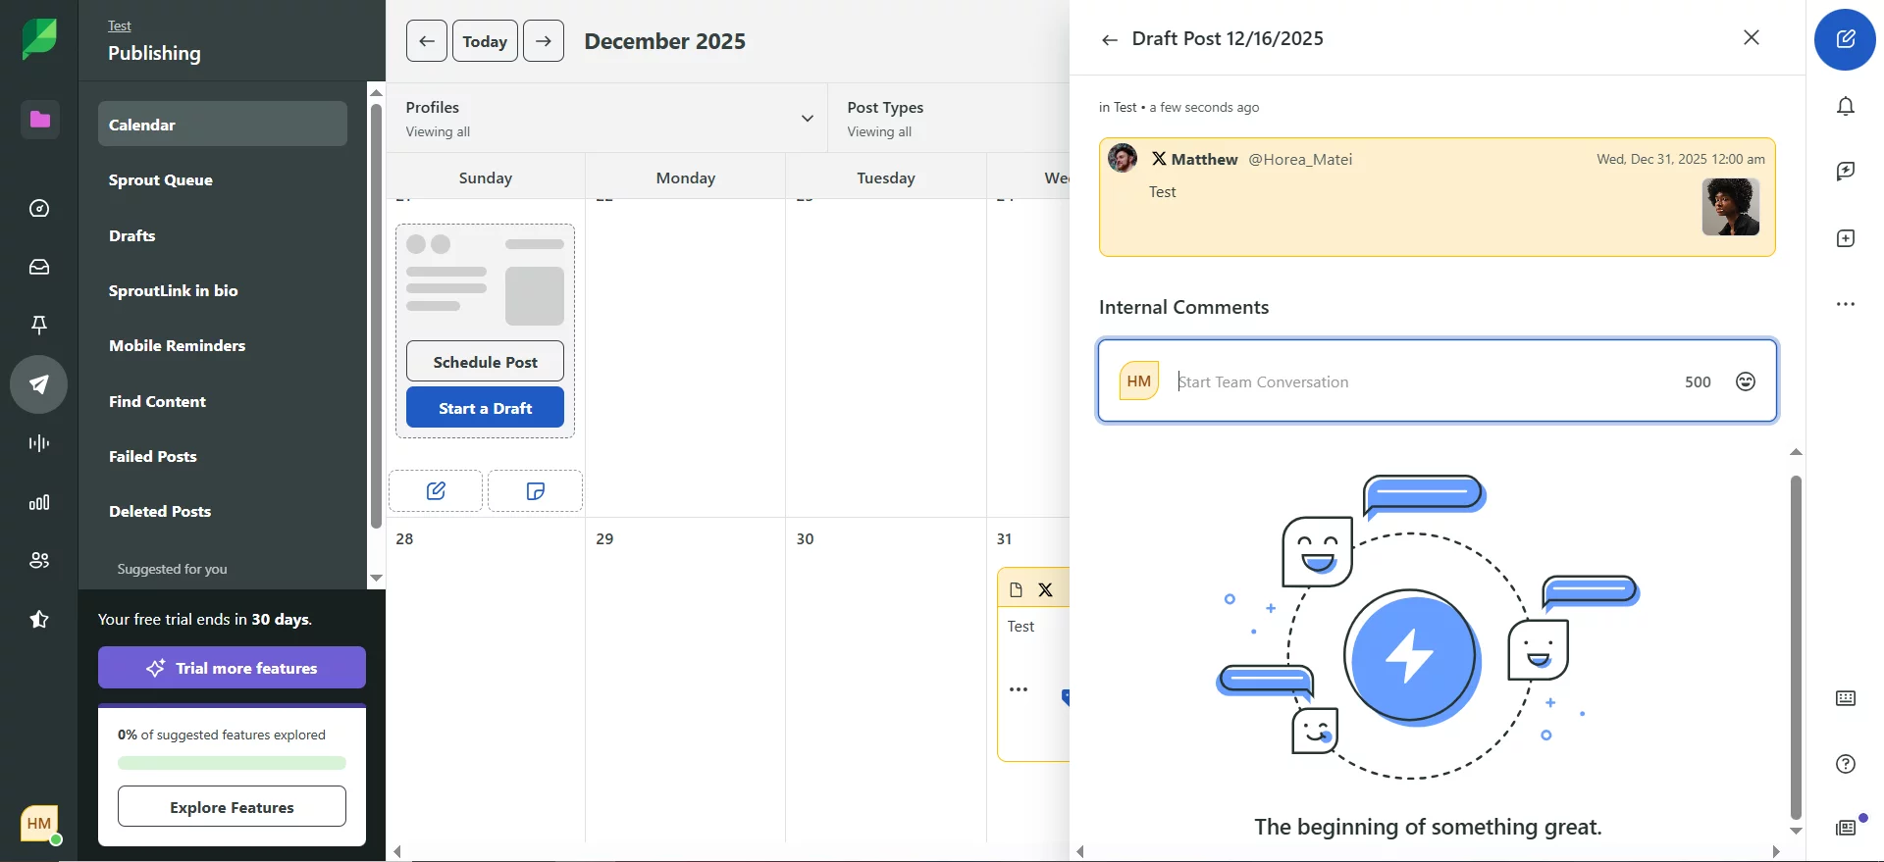
Task: Open the help question mark icon
Action: (1846, 764)
